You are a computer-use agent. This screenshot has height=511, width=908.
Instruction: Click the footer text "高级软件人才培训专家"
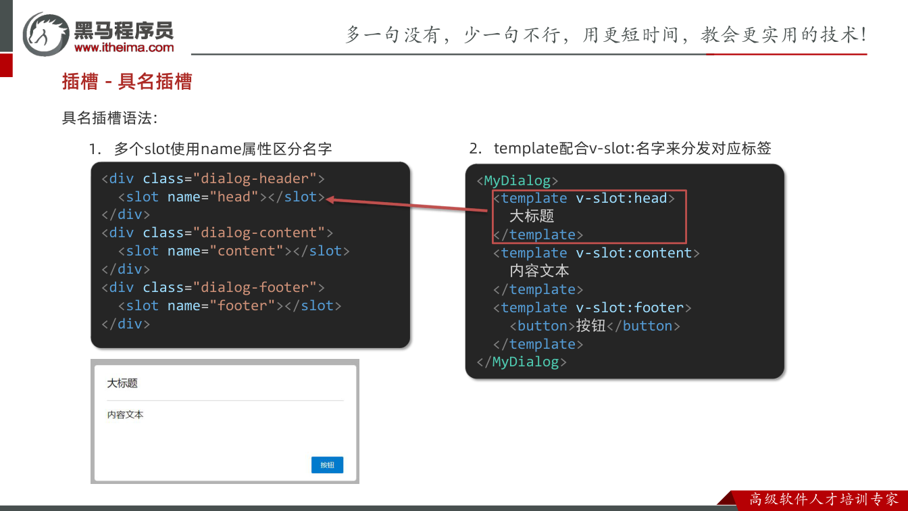pyautogui.click(x=824, y=500)
